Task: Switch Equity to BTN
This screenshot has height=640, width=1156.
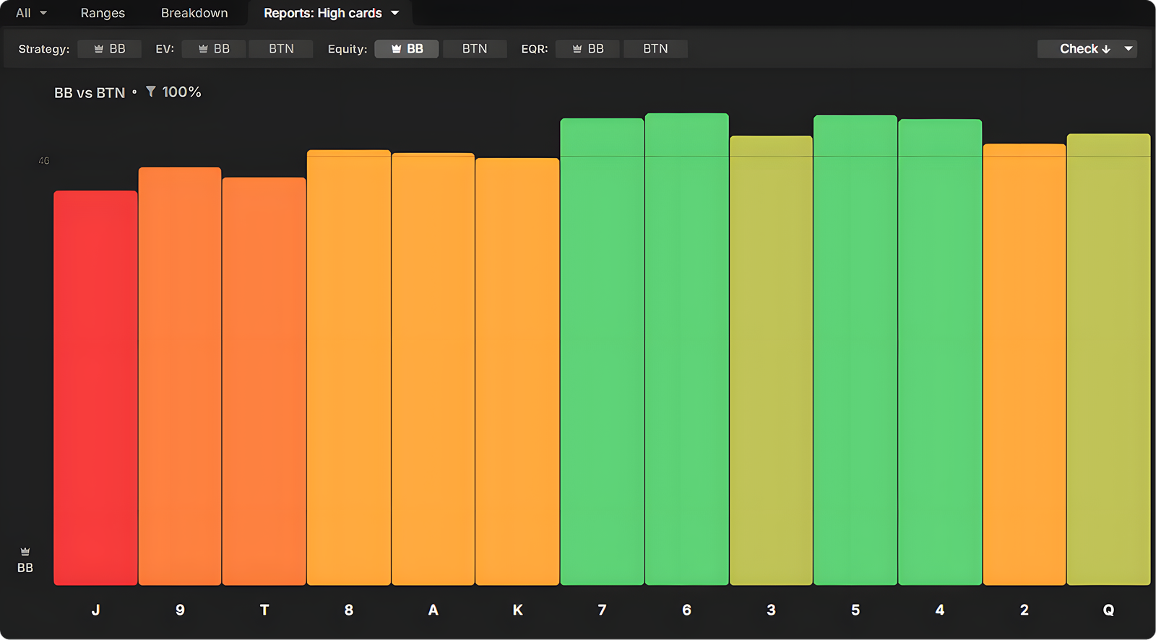Action: click(x=475, y=48)
